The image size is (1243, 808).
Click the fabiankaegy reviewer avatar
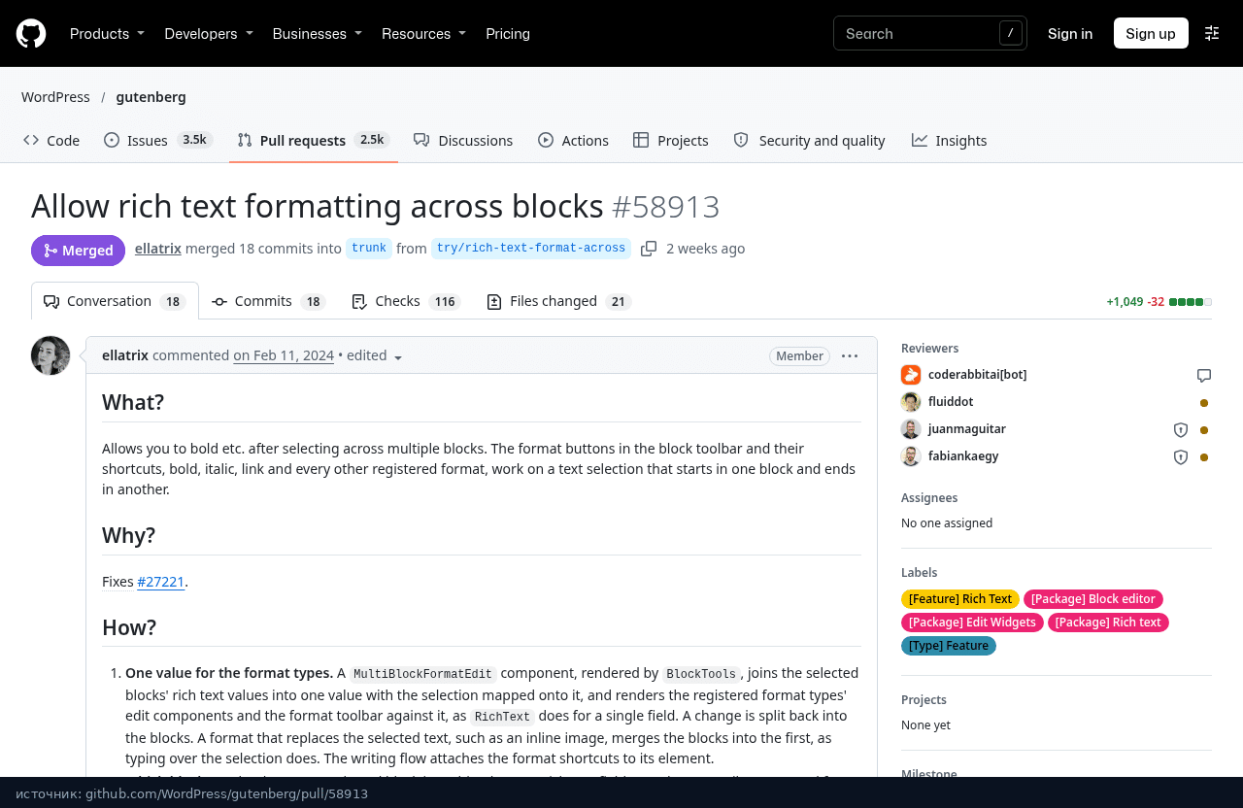911,456
